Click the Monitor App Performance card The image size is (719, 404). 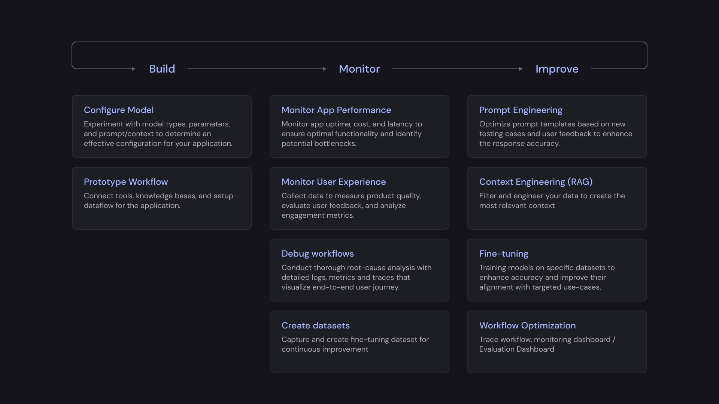pos(359,126)
